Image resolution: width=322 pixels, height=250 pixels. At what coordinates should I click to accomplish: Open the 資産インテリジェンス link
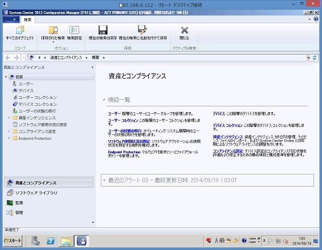coord(227,137)
